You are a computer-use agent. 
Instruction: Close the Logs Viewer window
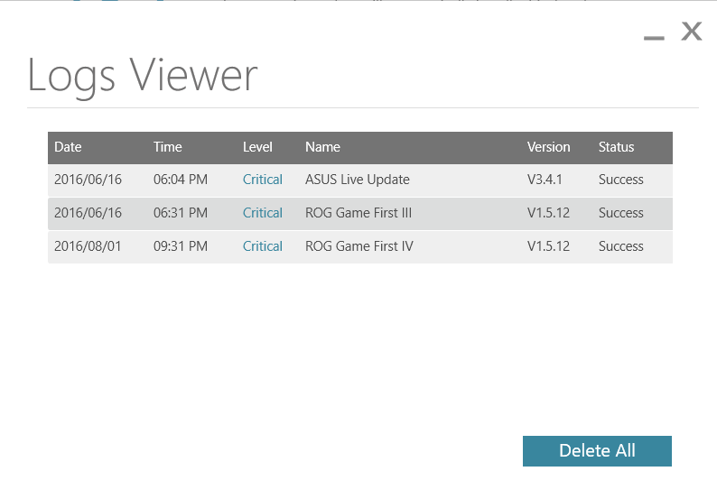[x=691, y=31]
